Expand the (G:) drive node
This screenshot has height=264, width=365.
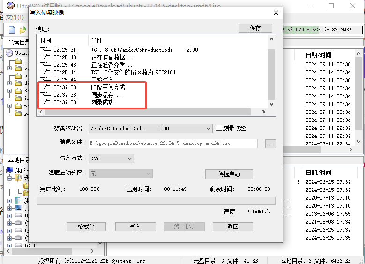tap(9, 245)
